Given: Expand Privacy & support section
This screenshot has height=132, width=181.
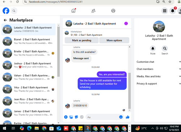Looking at the screenshot, I should [x=159, y=84].
